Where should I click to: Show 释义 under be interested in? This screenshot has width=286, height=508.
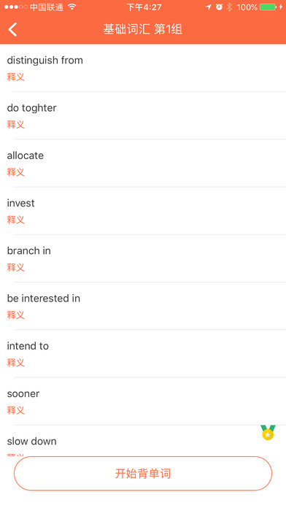(16, 315)
